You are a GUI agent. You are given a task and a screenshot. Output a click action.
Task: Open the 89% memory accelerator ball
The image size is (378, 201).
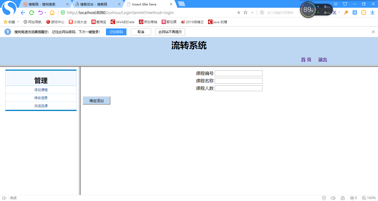(308, 10)
